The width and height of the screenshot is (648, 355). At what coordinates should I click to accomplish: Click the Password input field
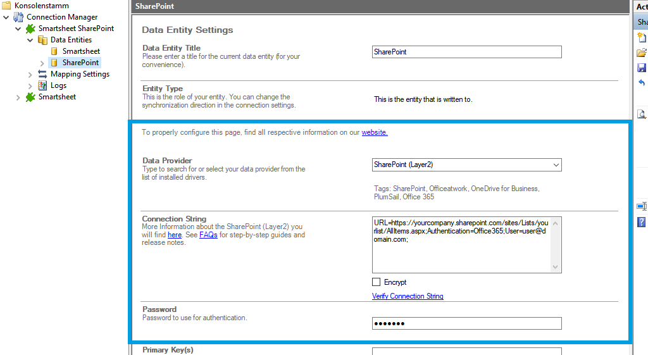(466, 324)
